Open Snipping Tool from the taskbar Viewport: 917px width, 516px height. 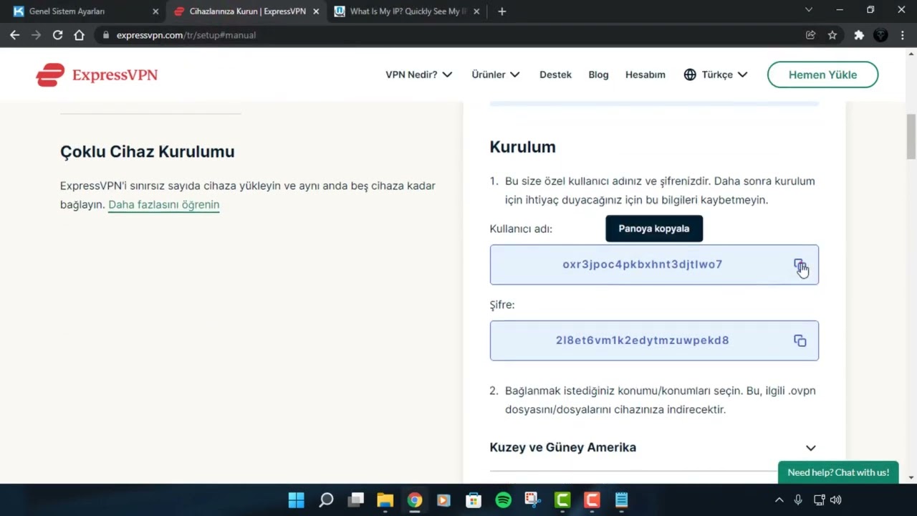point(532,500)
